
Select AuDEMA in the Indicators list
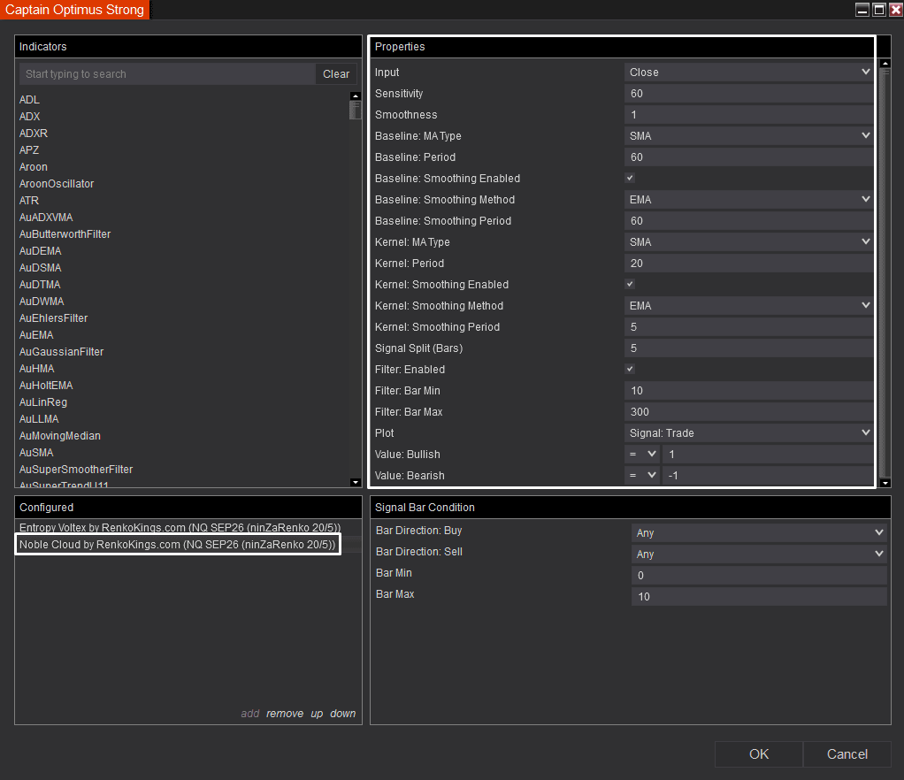[41, 251]
